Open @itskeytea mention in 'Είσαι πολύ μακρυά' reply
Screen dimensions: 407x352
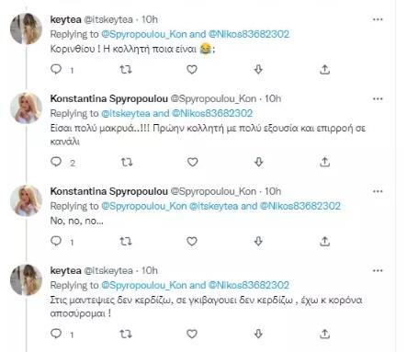[x=126, y=113]
